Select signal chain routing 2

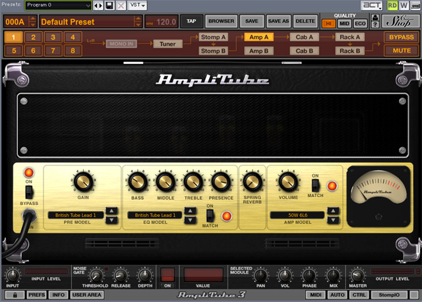coord(33,37)
